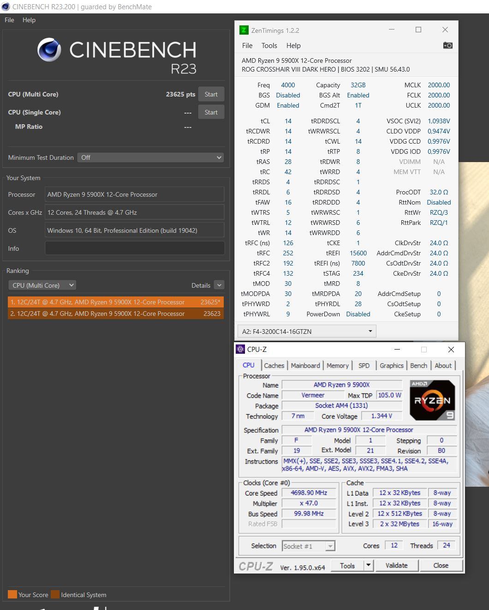
Task: Click the ZenTimings green Z app icon
Action: pyautogui.click(x=244, y=30)
